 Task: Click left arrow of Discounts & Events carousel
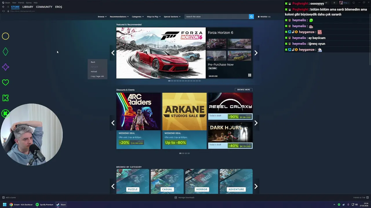coord(113,123)
